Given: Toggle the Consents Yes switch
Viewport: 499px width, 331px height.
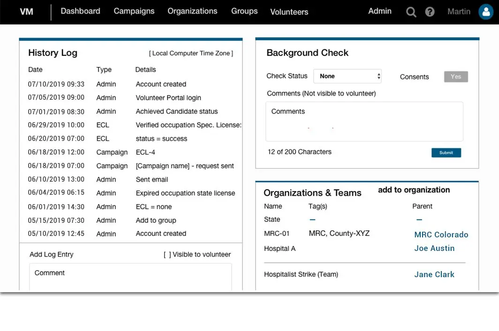Looking at the screenshot, I should pos(456,77).
